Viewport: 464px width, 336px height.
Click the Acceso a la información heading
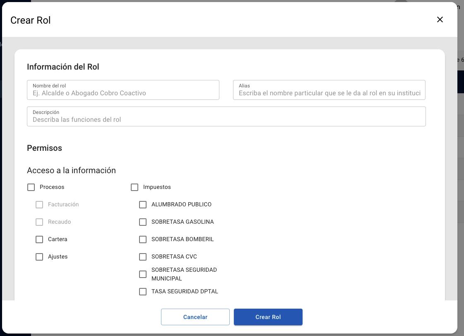pyautogui.click(x=71, y=170)
